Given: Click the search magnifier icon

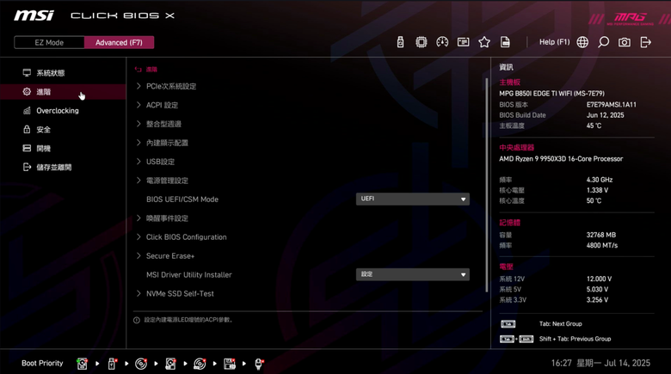Looking at the screenshot, I should [x=603, y=42].
